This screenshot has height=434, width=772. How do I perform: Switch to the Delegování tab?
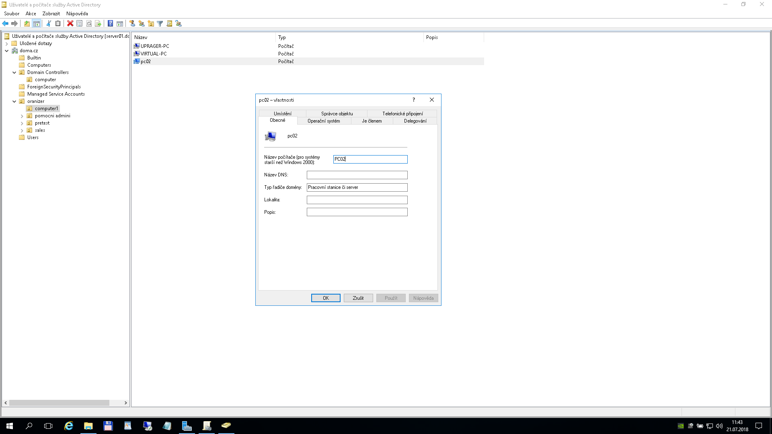coord(415,121)
